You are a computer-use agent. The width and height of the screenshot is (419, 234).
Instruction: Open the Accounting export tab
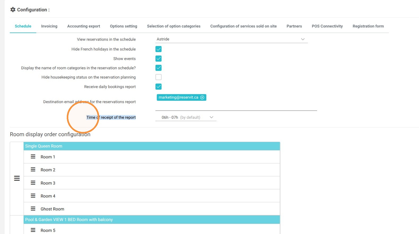point(84,26)
